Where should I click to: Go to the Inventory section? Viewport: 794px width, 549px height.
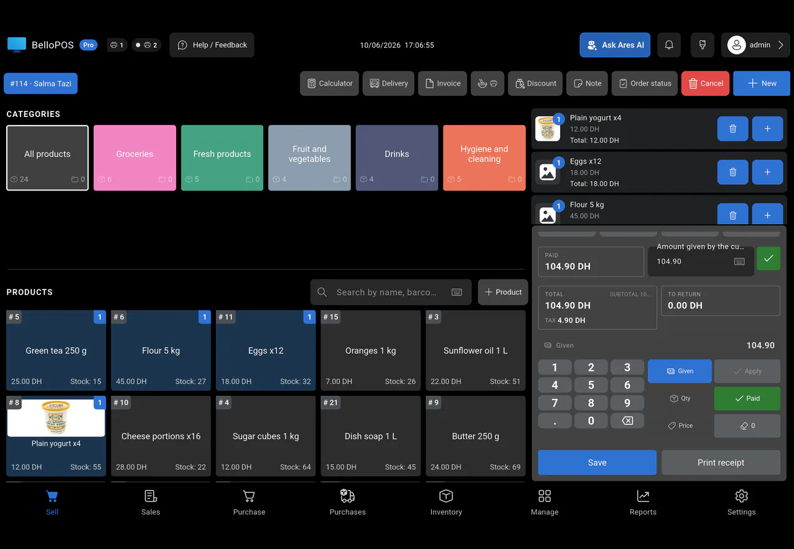[x=446, y=502]
